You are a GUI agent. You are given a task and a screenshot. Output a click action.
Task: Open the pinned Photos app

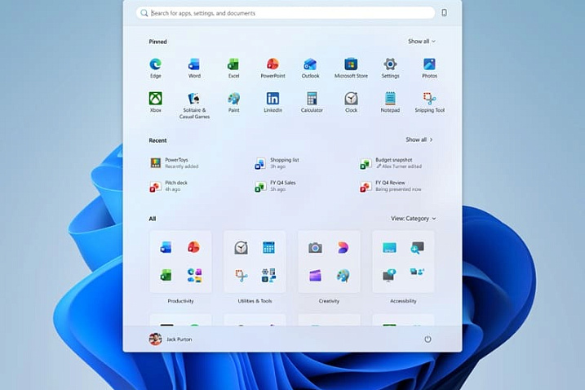429,68
